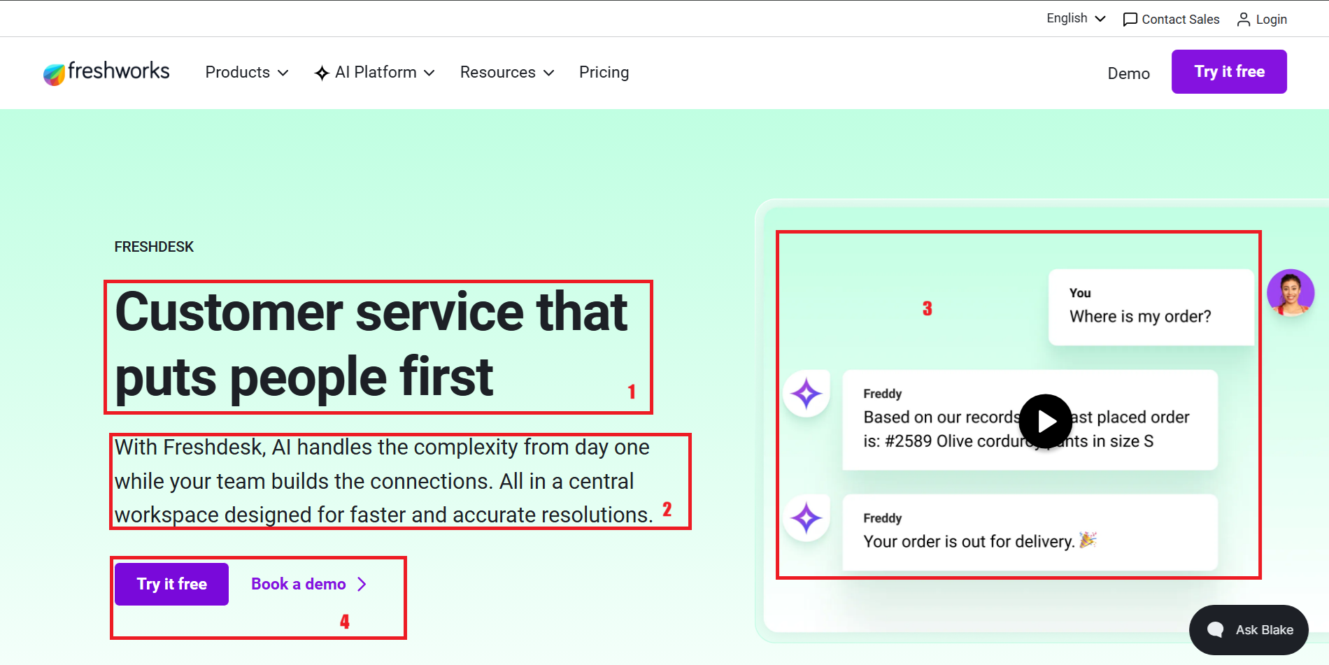1329x665 pixels.
Task: Click the Contact Sales link
Action: (x=1171, y=20)
